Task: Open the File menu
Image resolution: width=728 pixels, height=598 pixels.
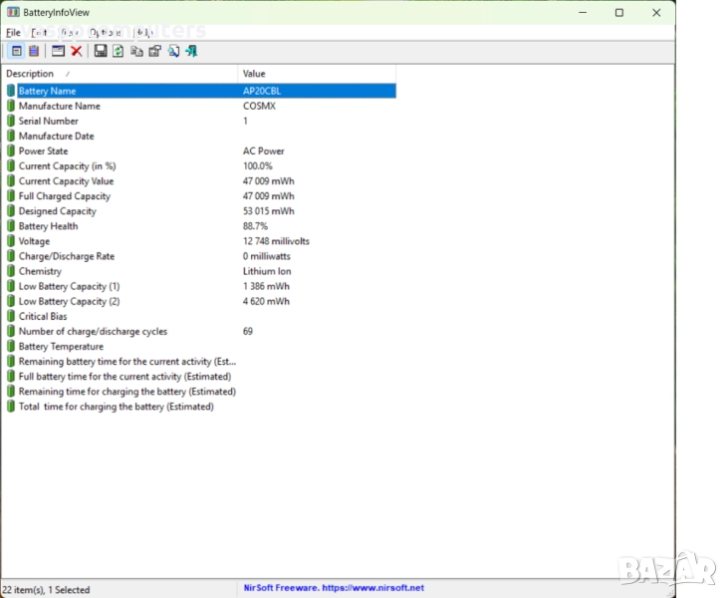Action: pyautogui.click(x=13, y=32)
